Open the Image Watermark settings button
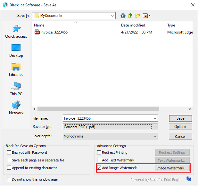The image size is (198, 186). click(172, 168)
